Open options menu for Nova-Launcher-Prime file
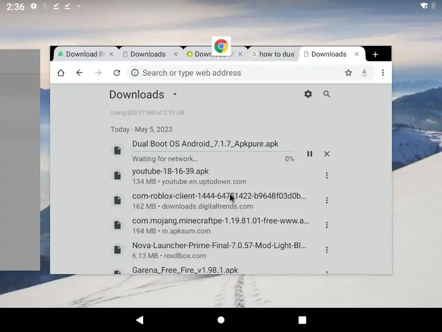The image size is (442, 332). point(327,250)
